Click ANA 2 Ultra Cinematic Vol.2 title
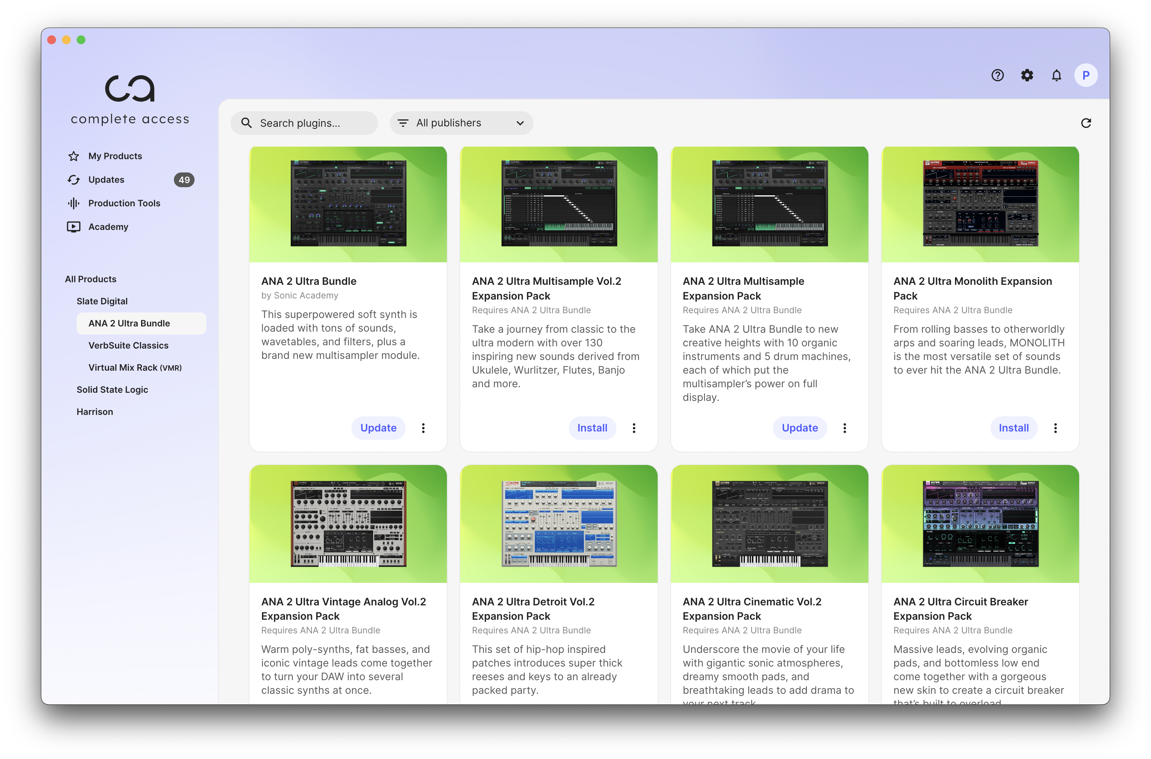Image resolution: width=1151 pixels, height=759 pixels. (x=752, y=609)
